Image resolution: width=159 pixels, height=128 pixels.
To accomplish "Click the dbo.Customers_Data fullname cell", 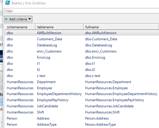I will 101,39.
